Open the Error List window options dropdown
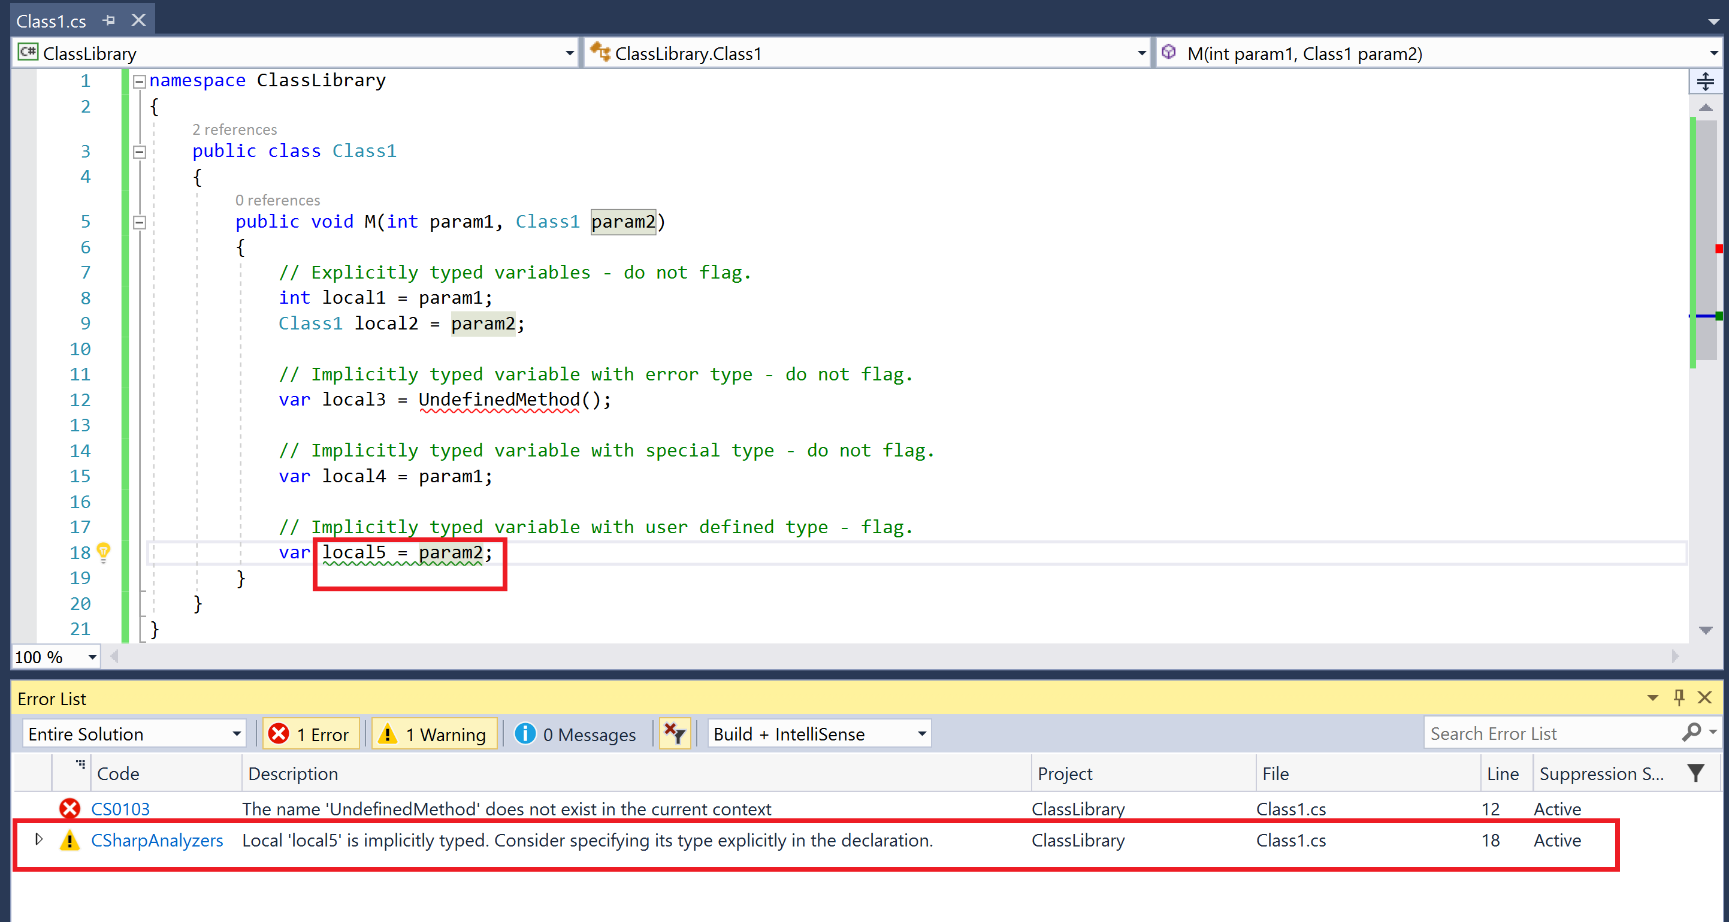The width and height of the screenshot is (1729, 922). click(1653, 698)
